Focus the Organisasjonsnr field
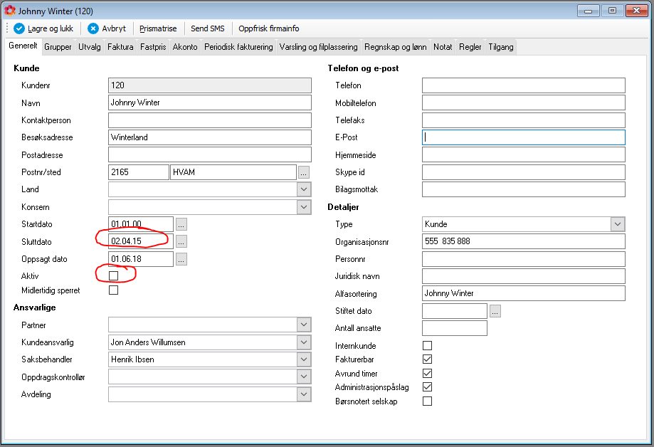 click(524, 241)
